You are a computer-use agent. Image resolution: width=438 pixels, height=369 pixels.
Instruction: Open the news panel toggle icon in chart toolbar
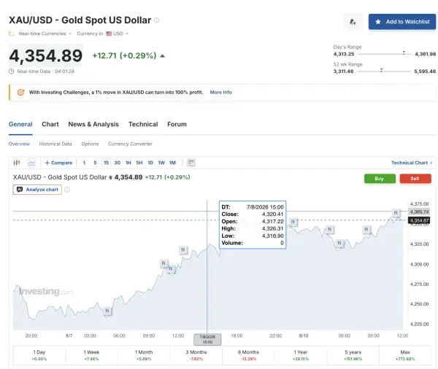191,163
